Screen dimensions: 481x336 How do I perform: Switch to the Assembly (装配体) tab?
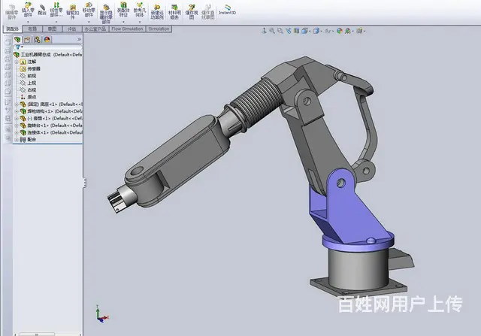(x=13, y=29)
